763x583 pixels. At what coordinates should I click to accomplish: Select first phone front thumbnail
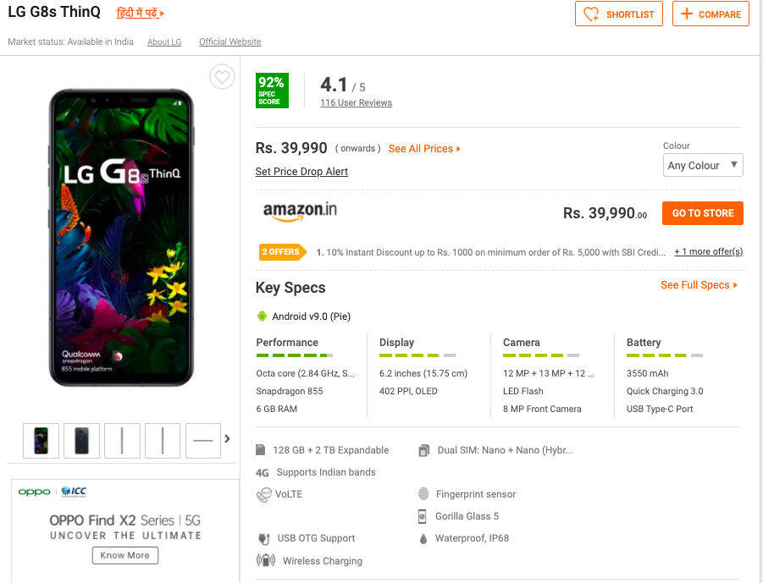pos(41,441)
